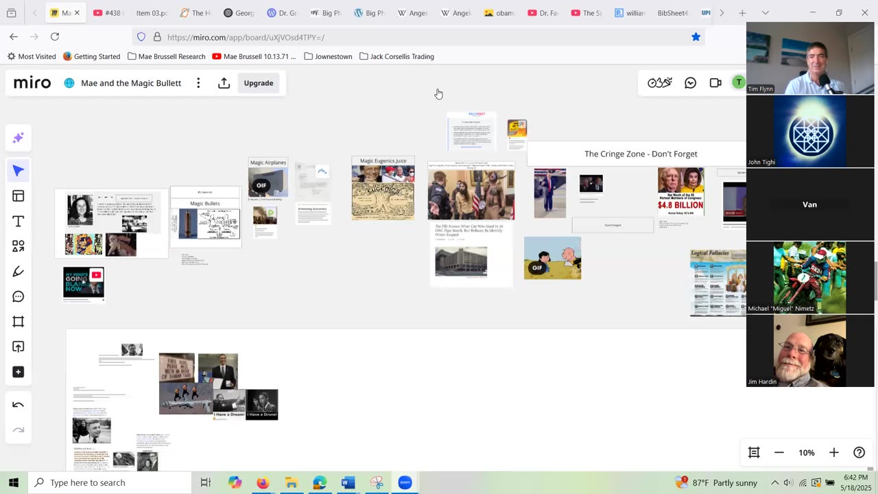Redo the last Miro board action
The image size is (878, 494).
click(19, 430)
